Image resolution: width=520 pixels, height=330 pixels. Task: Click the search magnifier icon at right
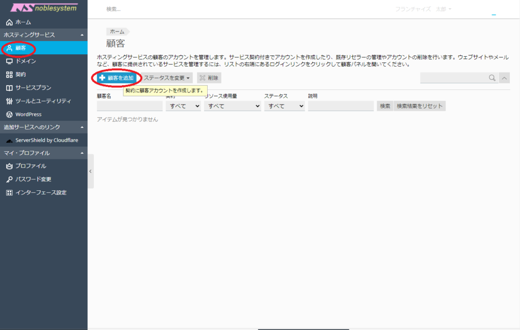click(x=492, y=78)
